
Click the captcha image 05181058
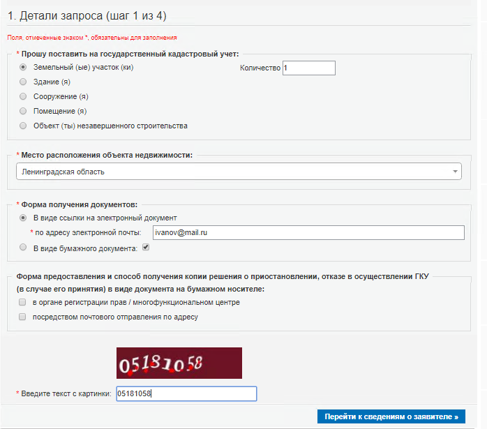click(179, 363)
